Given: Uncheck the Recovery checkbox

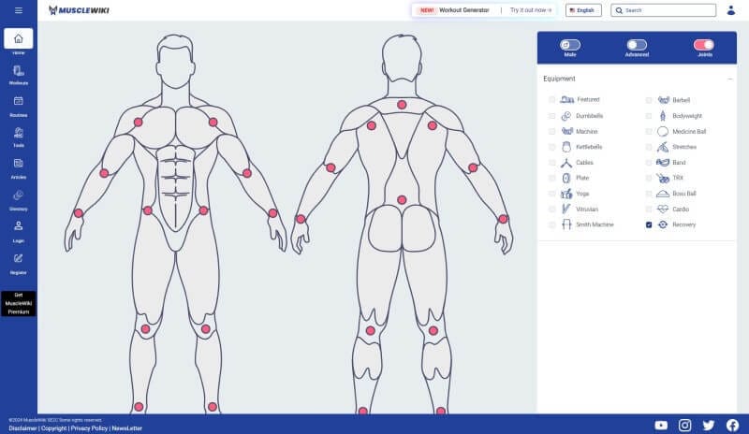Looking at the screenshot, I should point(649,224).
